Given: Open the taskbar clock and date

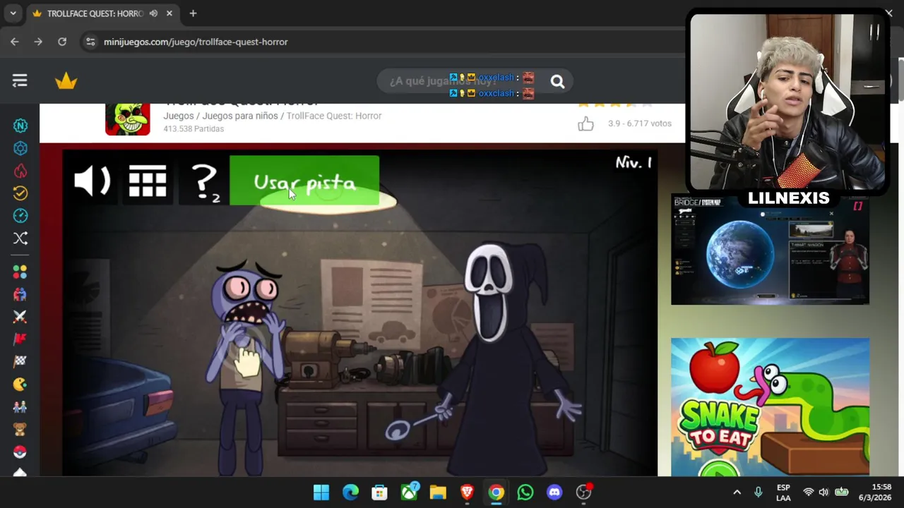Looking at the screenshot, I should [875, 492].
